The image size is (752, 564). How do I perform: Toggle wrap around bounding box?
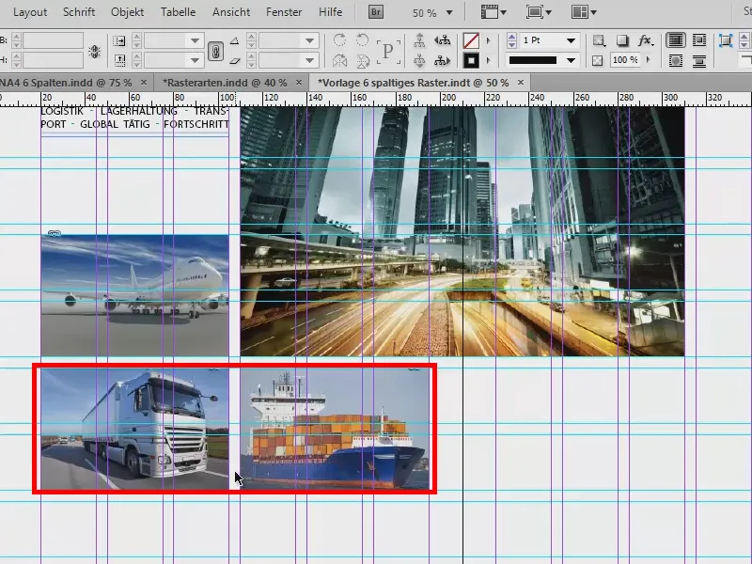click(699, 40)
